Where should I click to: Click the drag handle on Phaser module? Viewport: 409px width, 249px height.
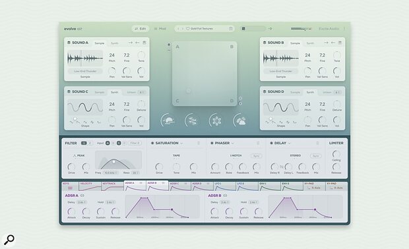258,143
